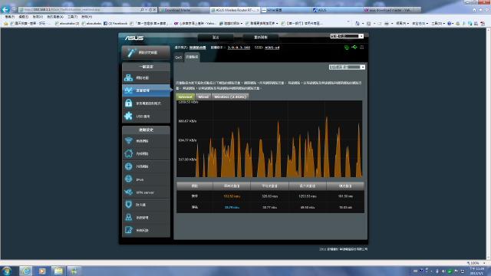Click the taskbar clock
Viewport: 491px width, 276px height.
[477, 271]
